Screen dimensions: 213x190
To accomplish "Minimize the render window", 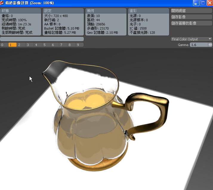I will (196, 3).
